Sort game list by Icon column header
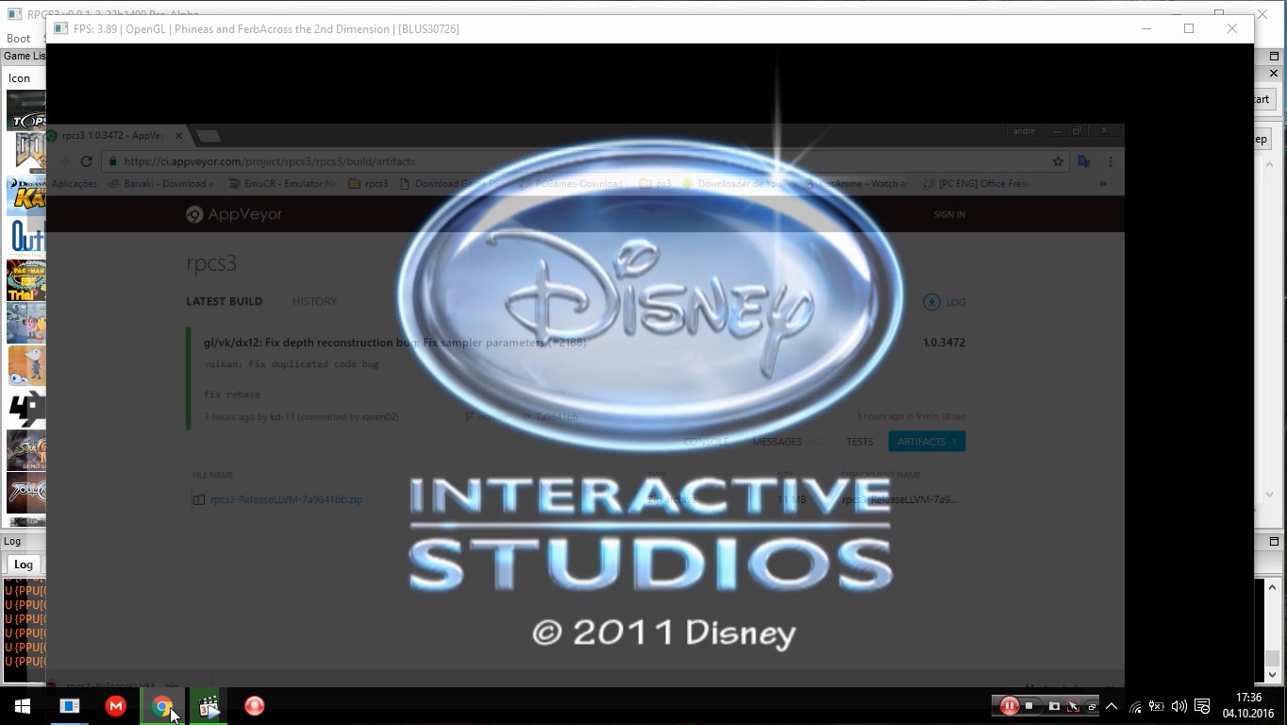 tap(20, 78)
